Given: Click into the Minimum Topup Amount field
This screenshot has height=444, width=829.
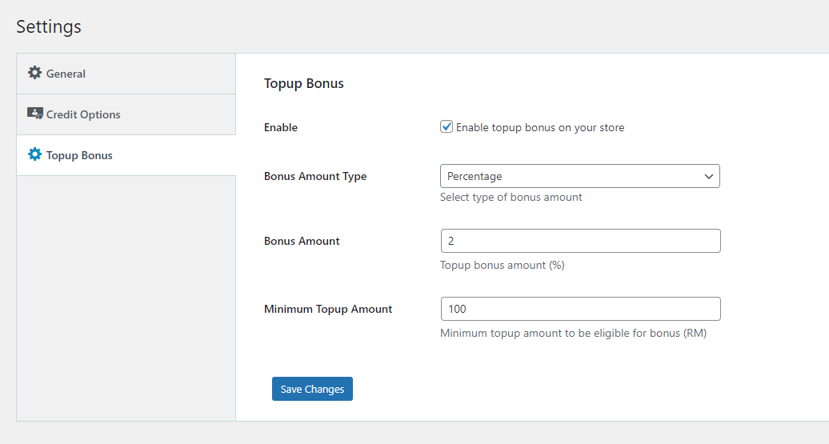Looking at the screenshot, I should 580,309.
